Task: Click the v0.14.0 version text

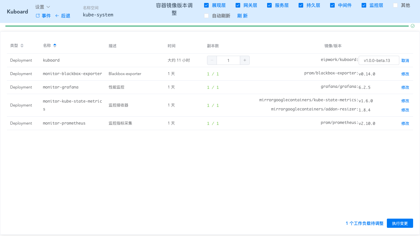Action: pos(367,74)
